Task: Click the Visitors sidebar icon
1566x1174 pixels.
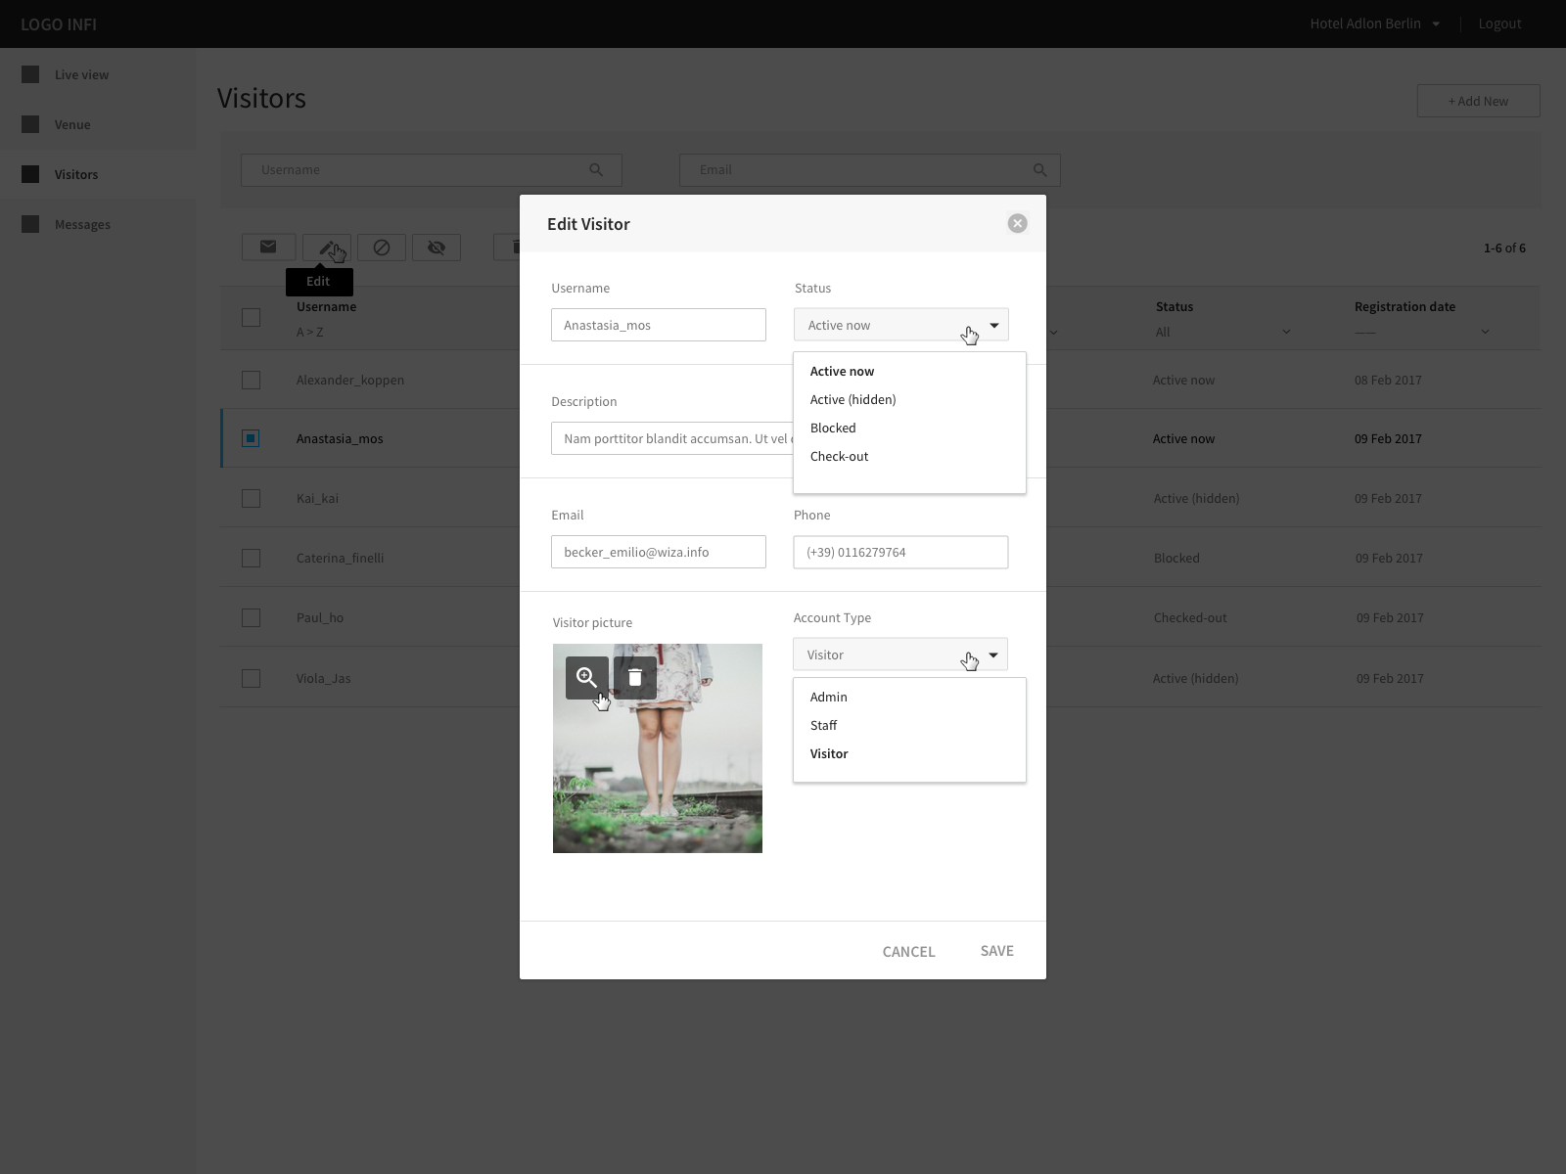Action: point(30,174)
